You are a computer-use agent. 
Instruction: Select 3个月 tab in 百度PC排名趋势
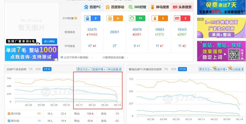[47, 69]
